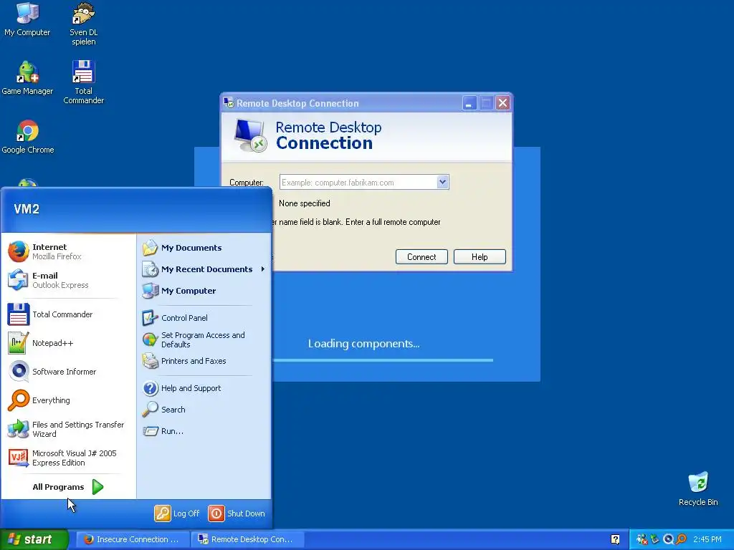Open the Recycle Bin
This screenshot has width=734, height=550.
(698, 488)
